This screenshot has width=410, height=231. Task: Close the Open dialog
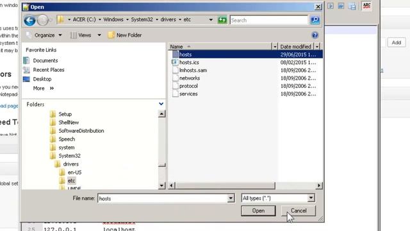(x=318, y=7)
